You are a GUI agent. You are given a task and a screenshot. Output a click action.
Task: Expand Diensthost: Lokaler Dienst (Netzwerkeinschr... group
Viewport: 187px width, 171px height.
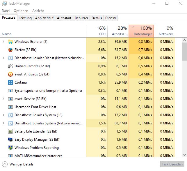3,58
